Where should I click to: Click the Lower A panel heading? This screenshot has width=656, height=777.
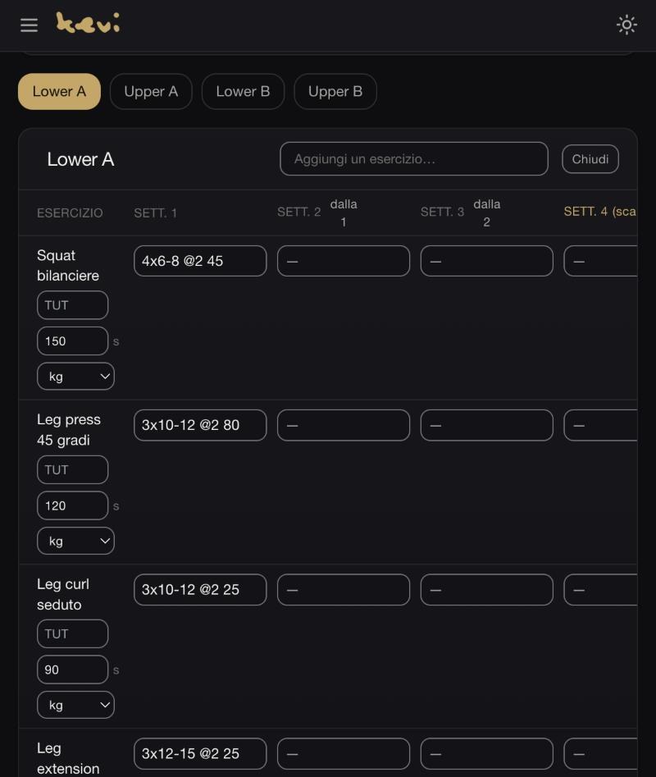[x=80, y=159]
